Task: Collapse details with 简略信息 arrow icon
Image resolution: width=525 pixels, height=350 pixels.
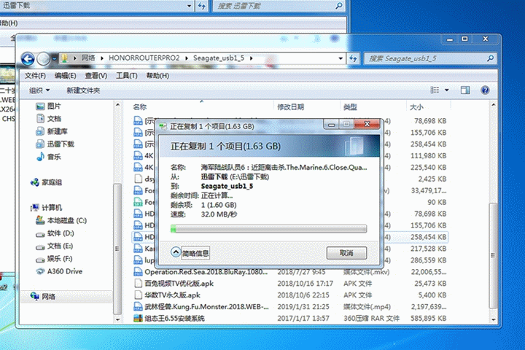Action: coord(176,252)
